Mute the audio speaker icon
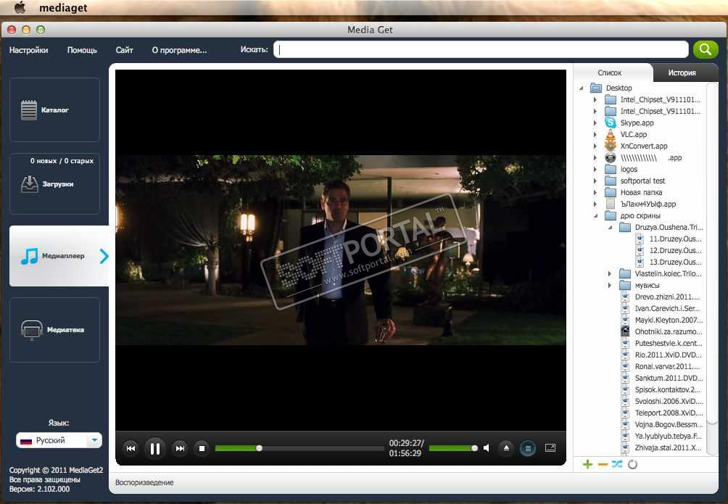Screen dimensions: 728x504 pos(486,447)
